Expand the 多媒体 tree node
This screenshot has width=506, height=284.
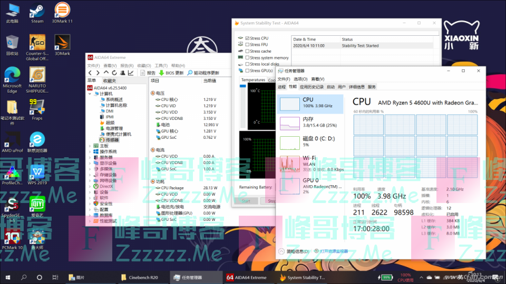click(90, 169)
